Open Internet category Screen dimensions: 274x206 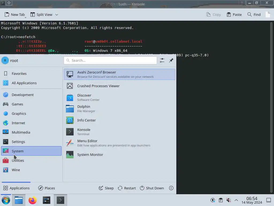(31, 123)
